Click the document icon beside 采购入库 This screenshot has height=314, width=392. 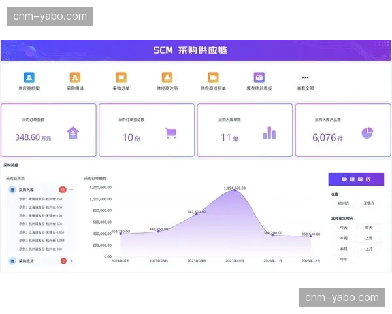[12, 190]
